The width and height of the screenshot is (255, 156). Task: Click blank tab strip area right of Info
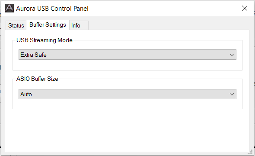click(x=169, y=25)
